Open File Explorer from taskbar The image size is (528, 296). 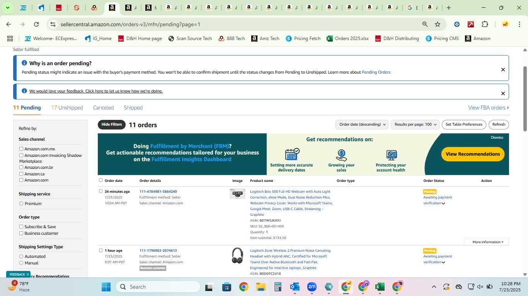(261, 287)
